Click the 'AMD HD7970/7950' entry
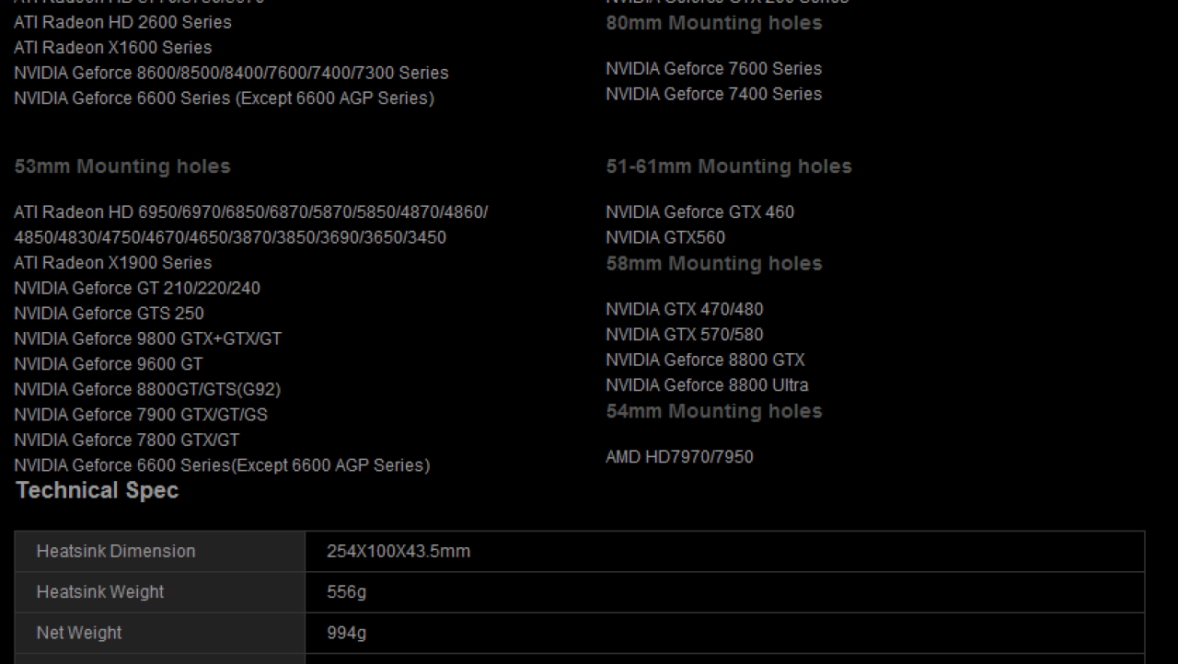Image resolution: width=1178 pixels, height=664 pixels. (x=679, y=457)
